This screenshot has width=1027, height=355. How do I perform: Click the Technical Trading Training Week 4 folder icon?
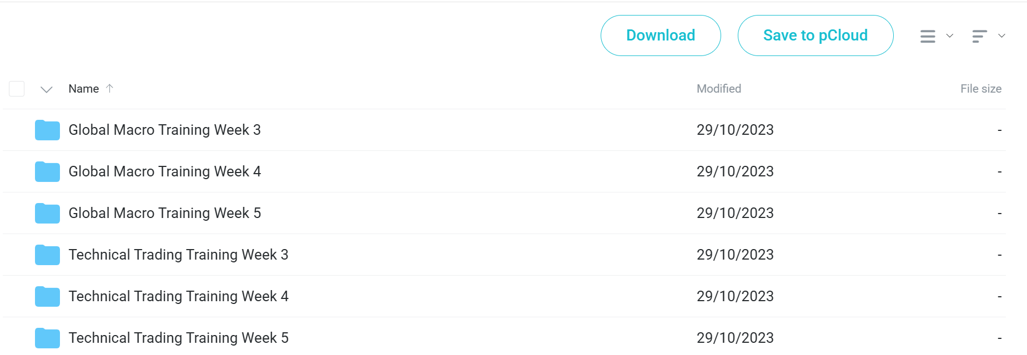[x=47, y=296]
